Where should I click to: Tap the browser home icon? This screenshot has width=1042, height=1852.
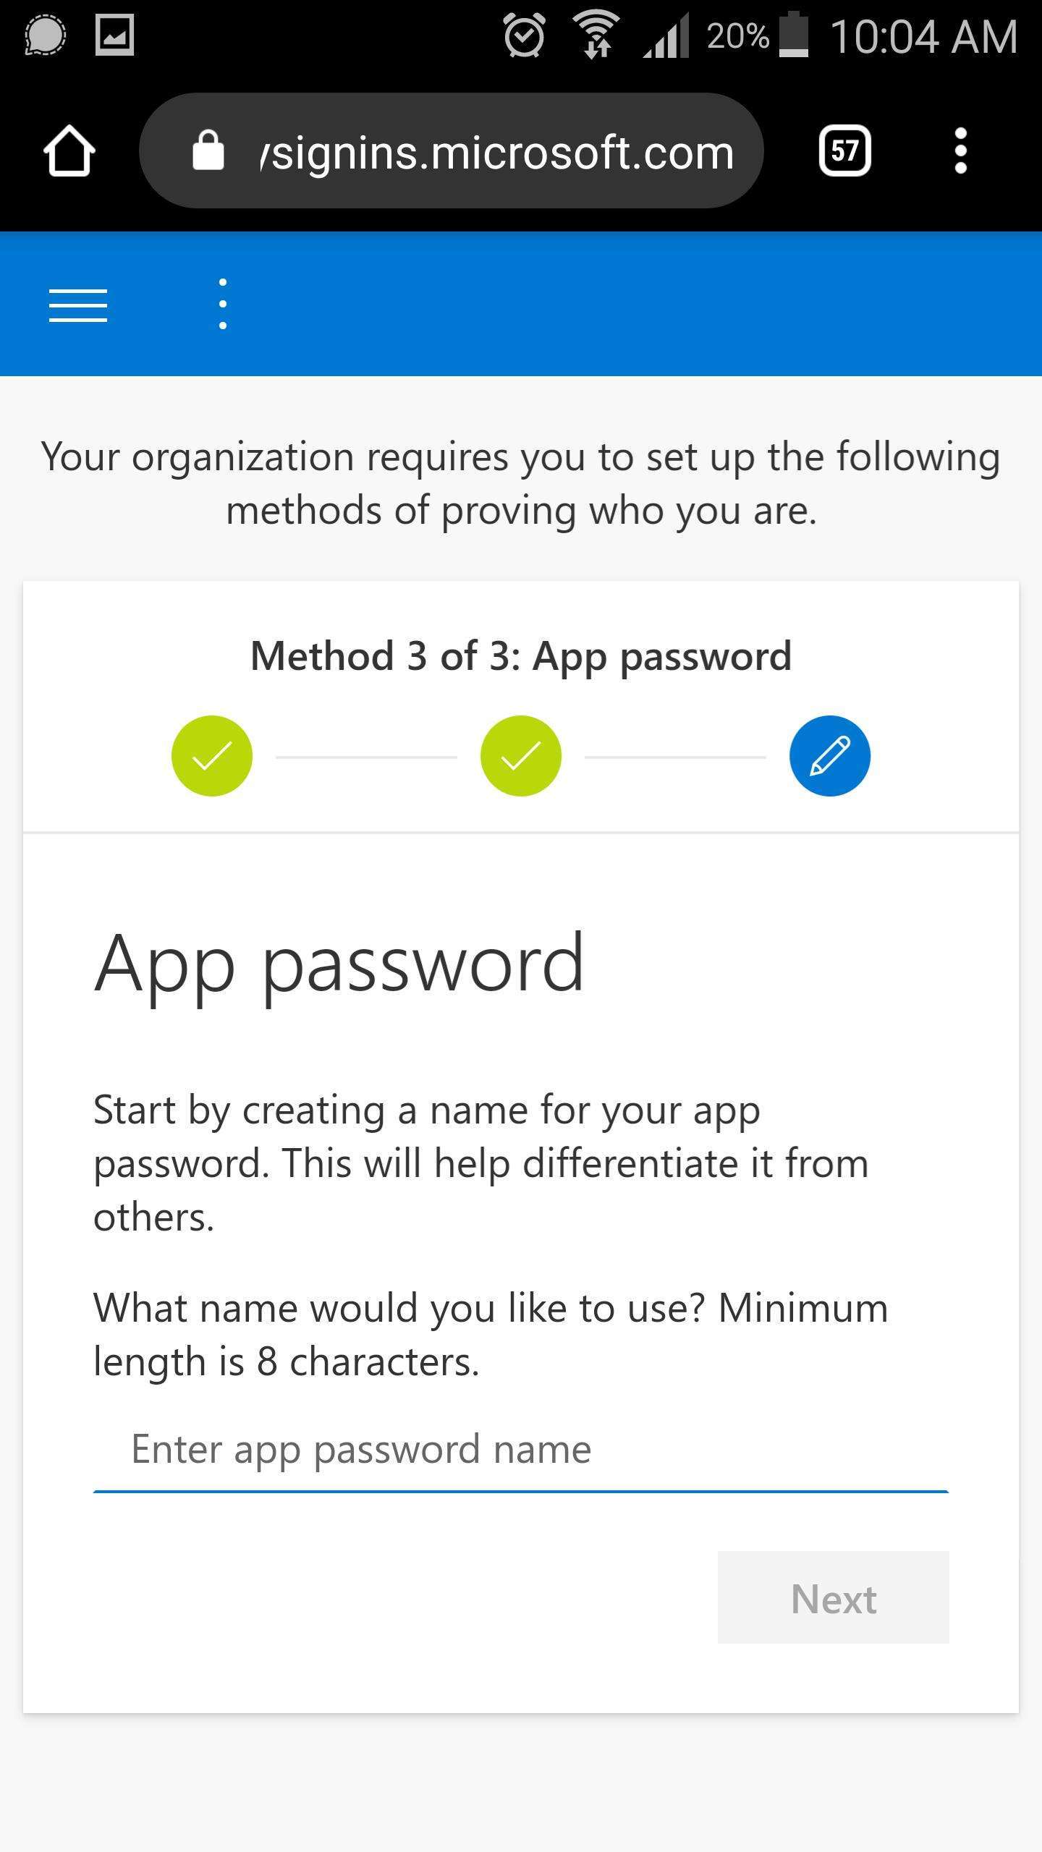coord(69,150)
